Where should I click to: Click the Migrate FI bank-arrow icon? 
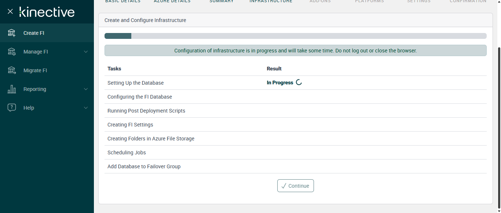tap(12, 70)
